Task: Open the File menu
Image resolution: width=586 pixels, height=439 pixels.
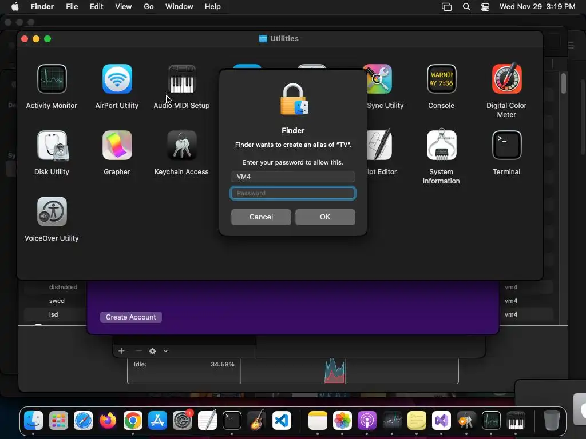Action: (72, 7)
